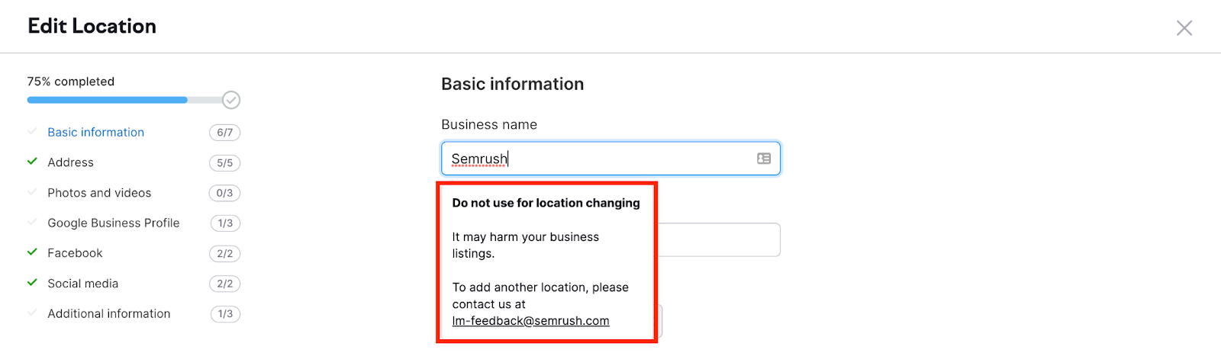Open the Photos and videos section
The image size is (1221, 353).
tap(99, 193)
